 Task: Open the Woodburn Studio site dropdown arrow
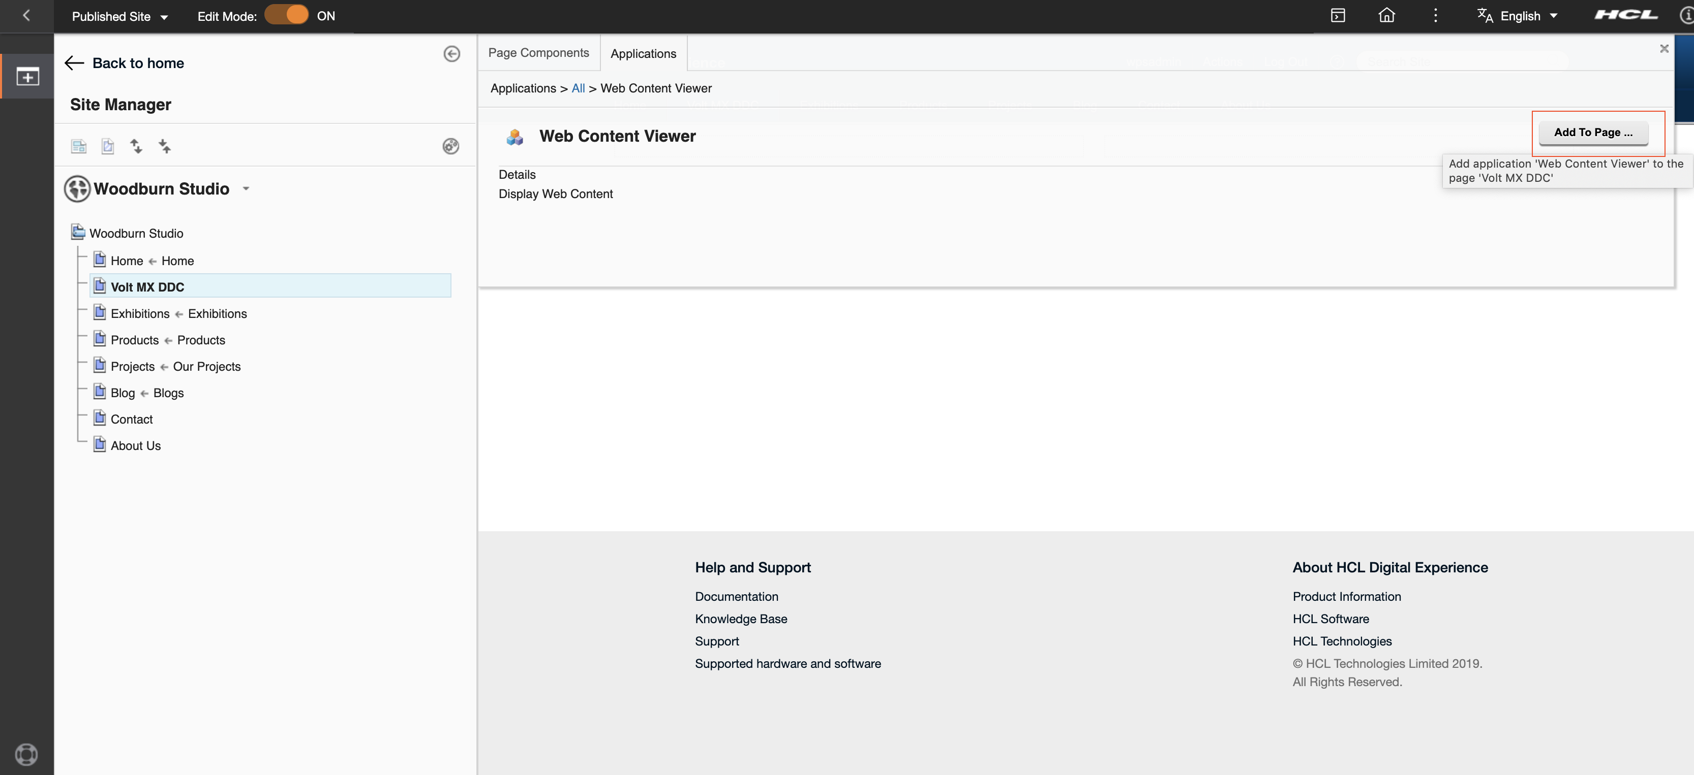tap(246, 188)
